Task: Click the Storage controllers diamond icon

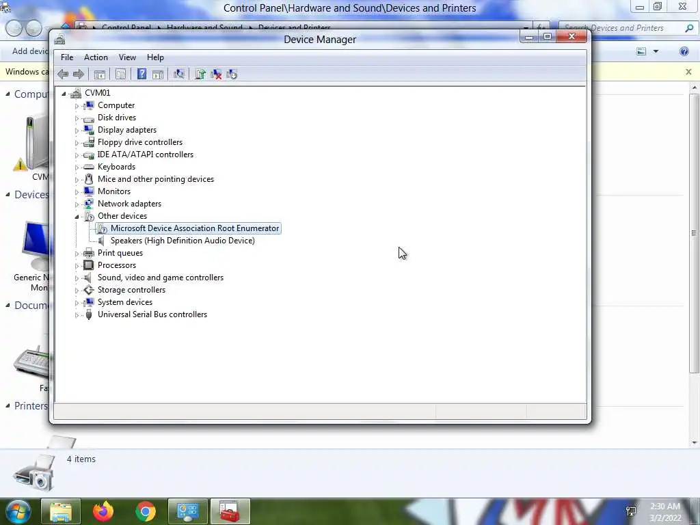Action: point(89,290)
